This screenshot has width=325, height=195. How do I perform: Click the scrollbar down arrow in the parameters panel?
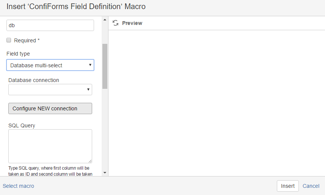click(x=105, y=173)
